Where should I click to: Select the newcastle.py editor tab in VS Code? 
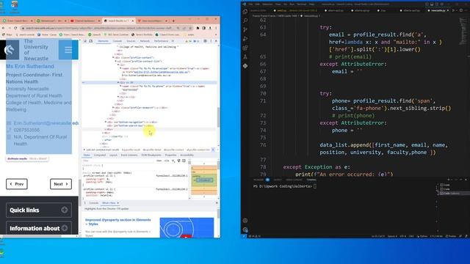coord(438,10)
